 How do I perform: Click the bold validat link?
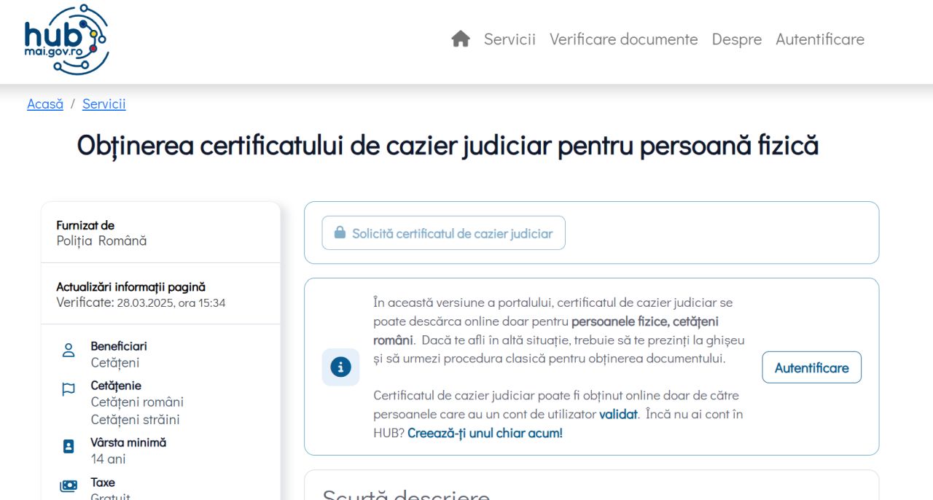618,414
